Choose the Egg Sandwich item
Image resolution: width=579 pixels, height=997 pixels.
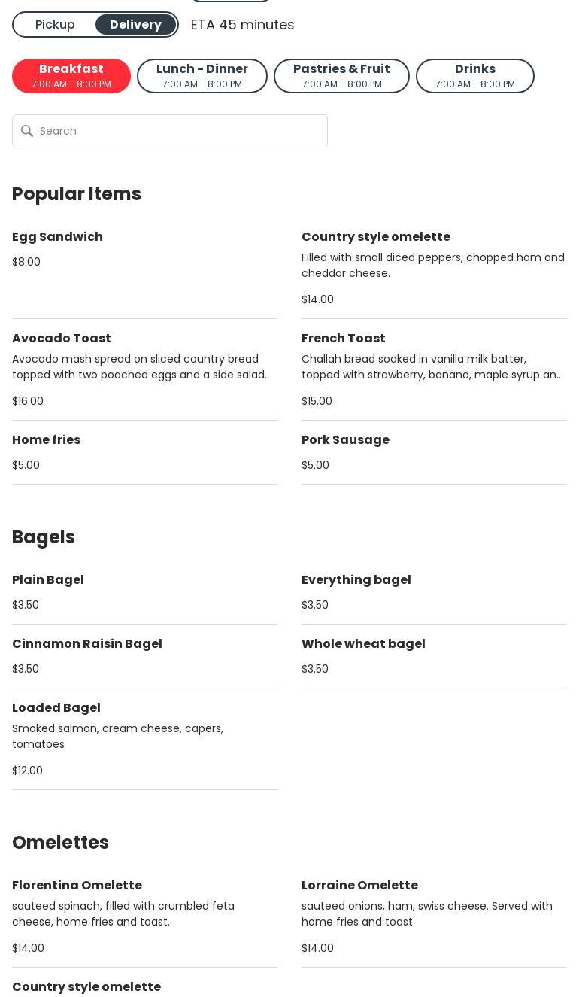[58, 237]
